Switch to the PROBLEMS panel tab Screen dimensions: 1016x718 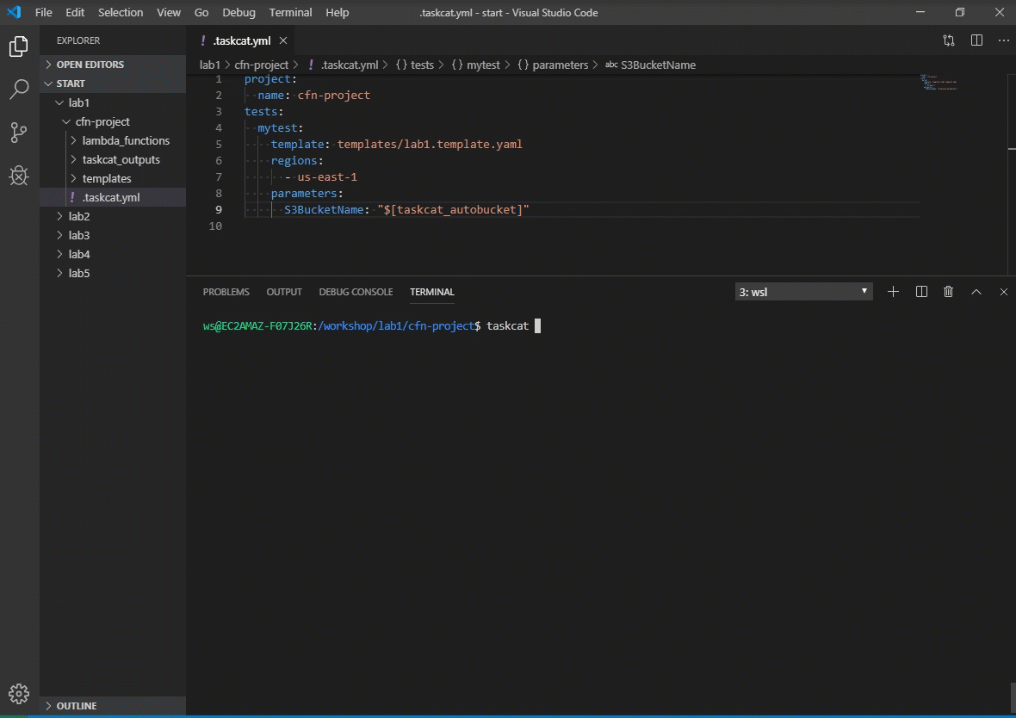coord(226,292)
